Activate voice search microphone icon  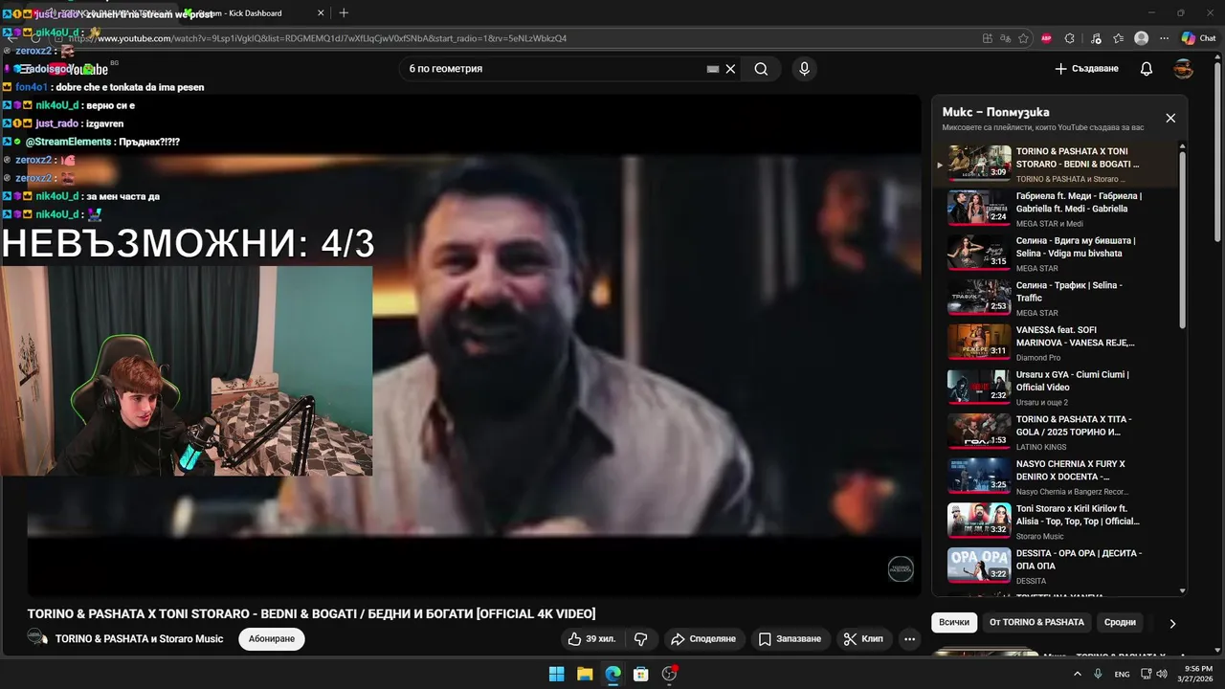[804, 69]
